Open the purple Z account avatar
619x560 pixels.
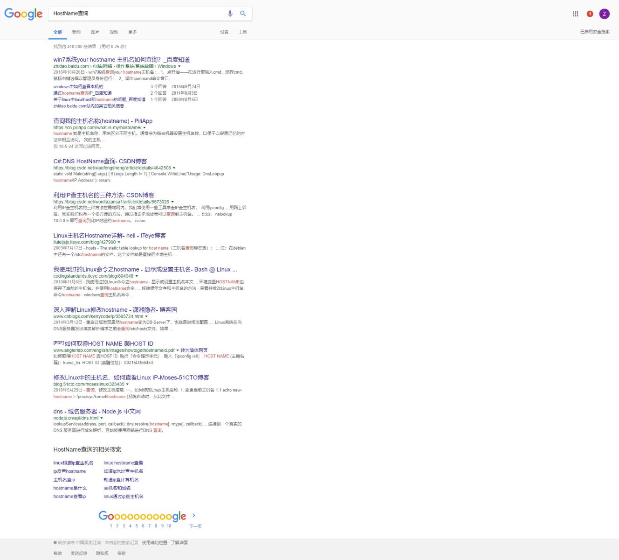[x=605, y=14]
